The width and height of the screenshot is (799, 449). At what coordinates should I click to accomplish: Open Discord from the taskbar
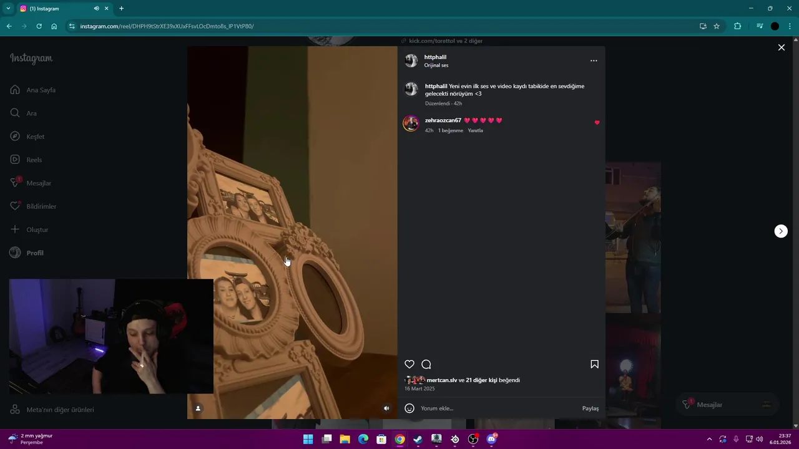tap(492, 439)
